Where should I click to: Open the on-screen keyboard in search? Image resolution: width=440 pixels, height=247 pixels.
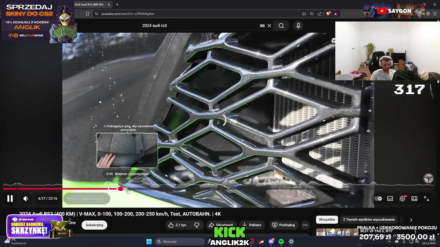coord(262,25)
